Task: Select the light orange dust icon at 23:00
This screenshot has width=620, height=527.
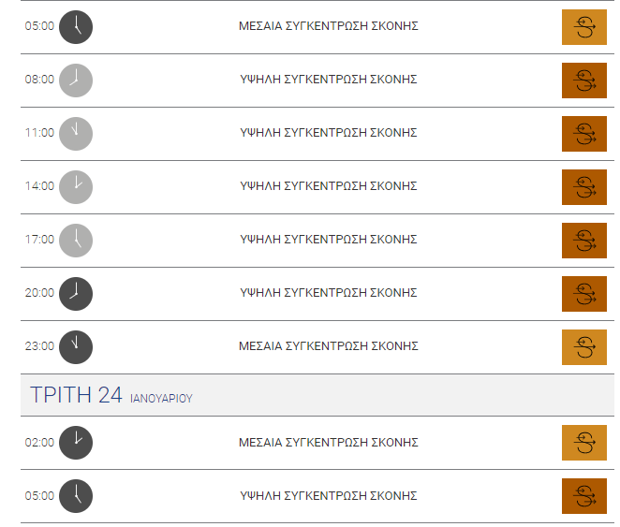Action: [x=584, y=347]
